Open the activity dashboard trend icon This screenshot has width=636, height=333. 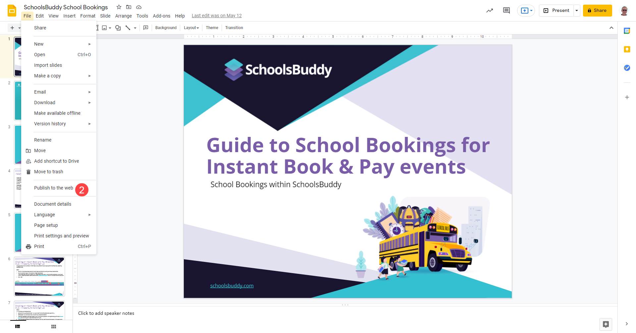(x=490, y=11)
